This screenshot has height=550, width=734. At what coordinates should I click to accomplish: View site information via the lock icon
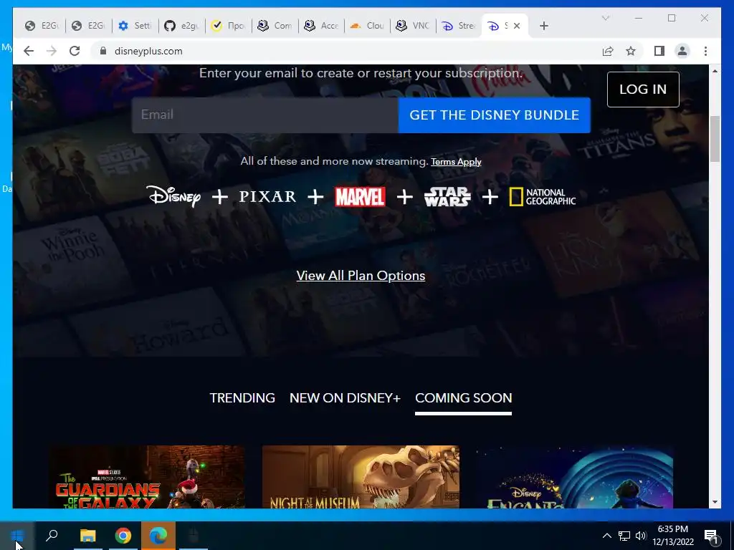pos(103,51)
